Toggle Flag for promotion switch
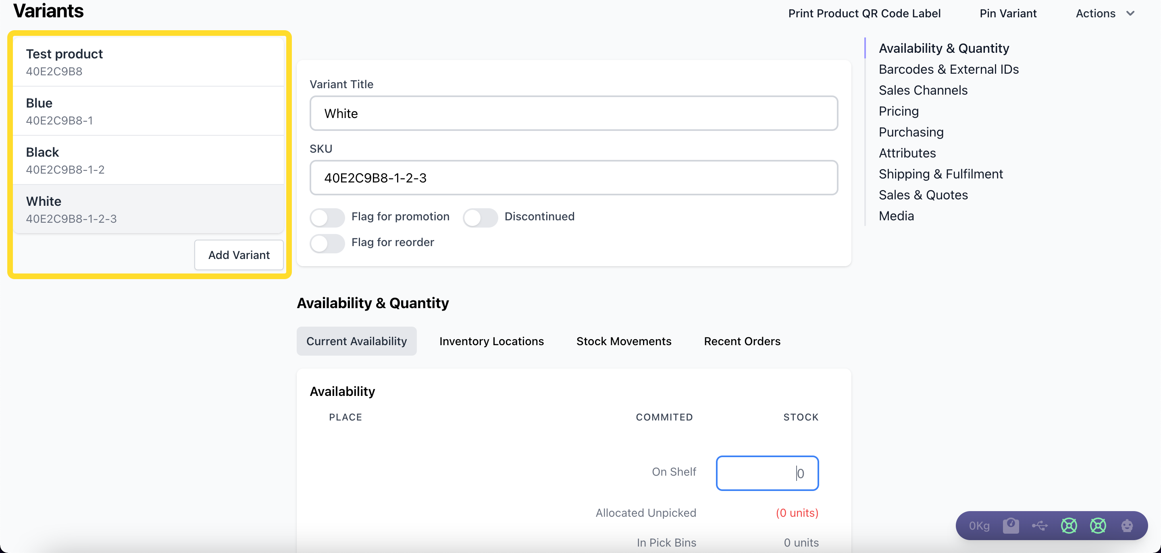 point(327,217)
